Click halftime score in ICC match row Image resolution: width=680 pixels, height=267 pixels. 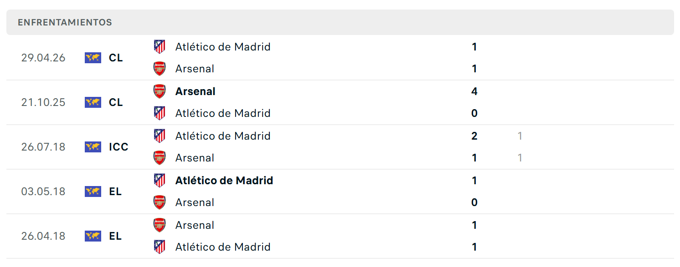[x=520, y=147]
